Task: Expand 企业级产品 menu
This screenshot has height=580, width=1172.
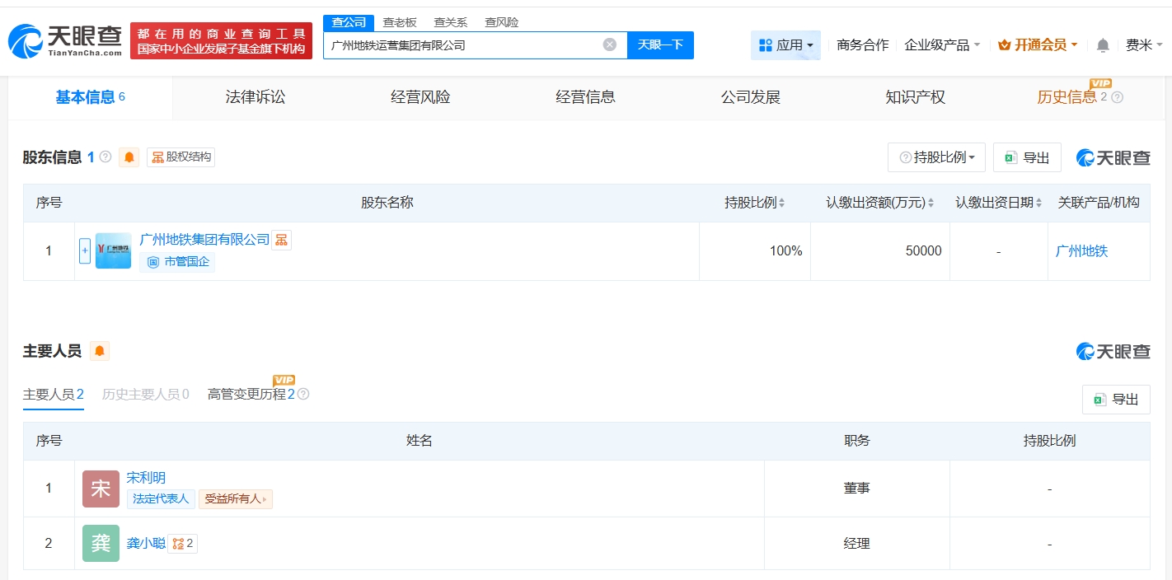Action: click(x=942, y=45)
